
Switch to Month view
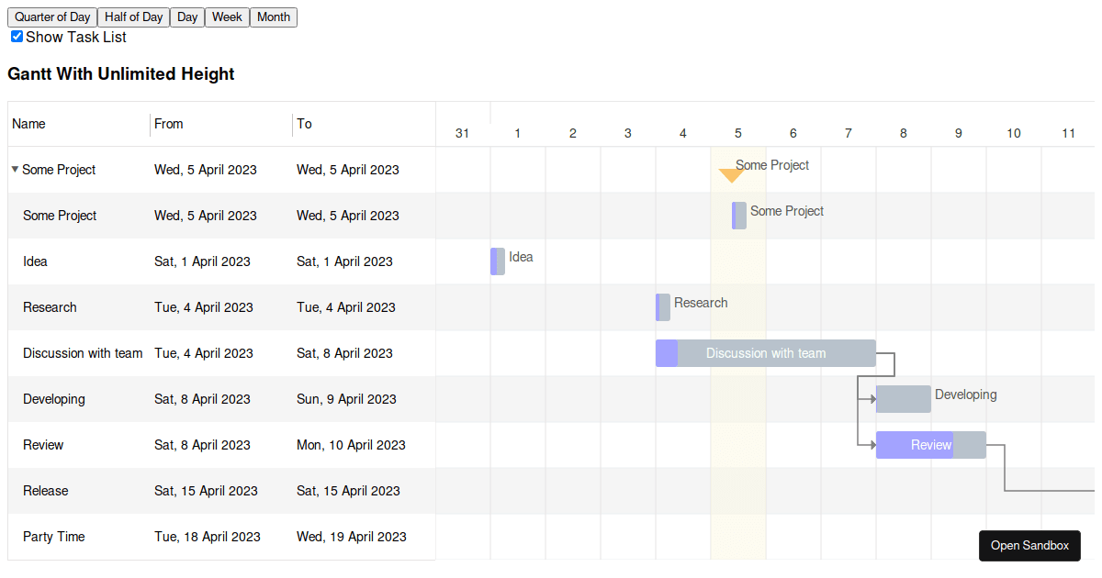pyautogui.click(x=273, y=17)
